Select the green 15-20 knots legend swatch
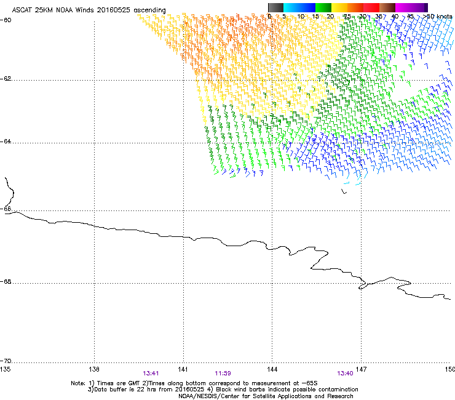 [x=323, y=7]
